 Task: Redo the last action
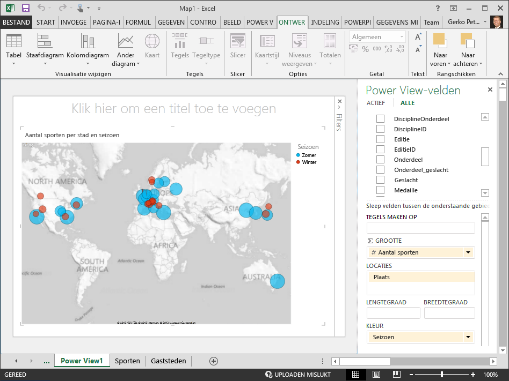pos(63,8)
